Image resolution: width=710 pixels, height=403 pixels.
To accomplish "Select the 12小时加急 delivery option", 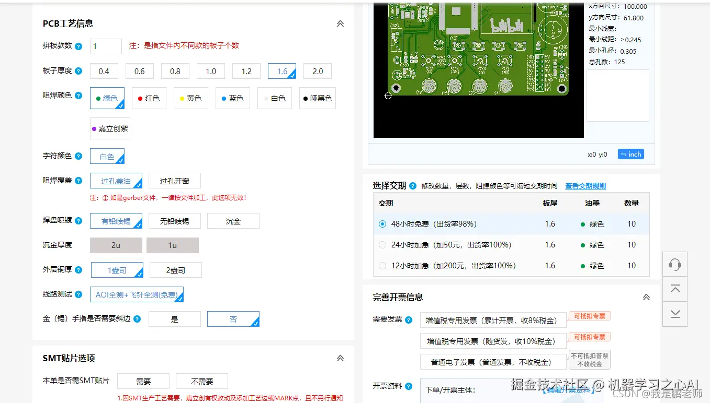I will tap(382, 265).
